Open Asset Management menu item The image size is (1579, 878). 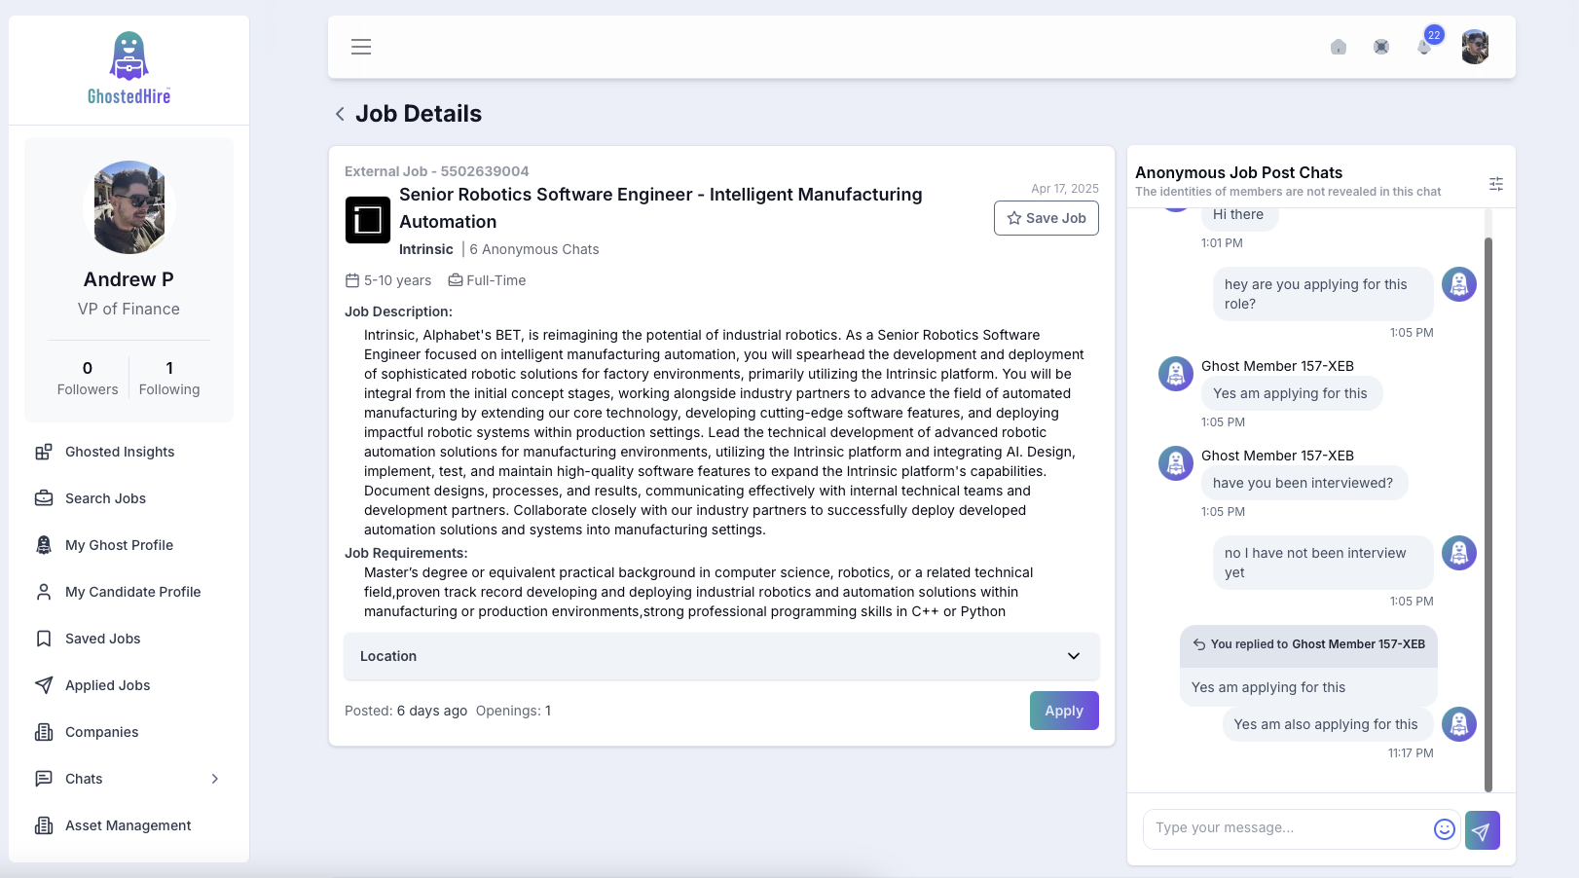coord(129,825)
